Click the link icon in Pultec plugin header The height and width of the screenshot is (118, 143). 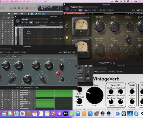[74, 52]
